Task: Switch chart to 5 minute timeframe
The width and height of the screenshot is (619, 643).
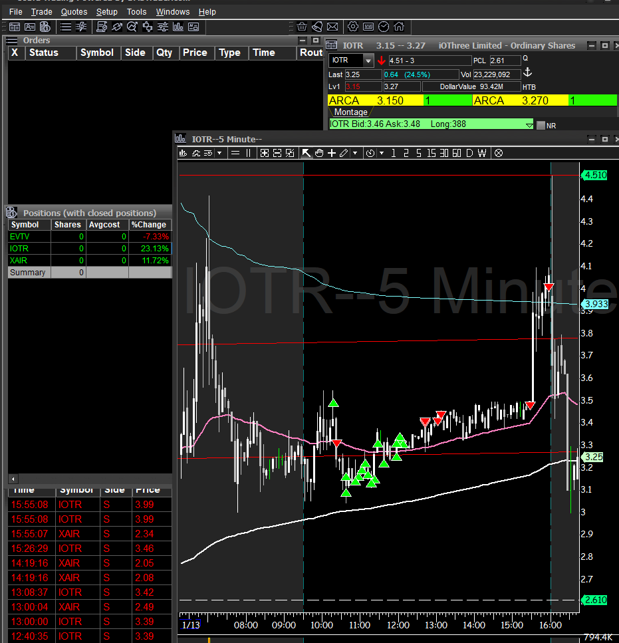Action: (x=419, y=154)
